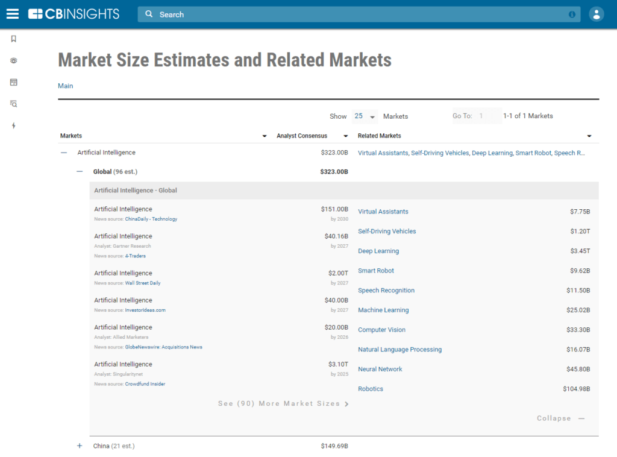This screenshot has width=617, height=457.
Task: Click the search info icon
Action: 572,14
